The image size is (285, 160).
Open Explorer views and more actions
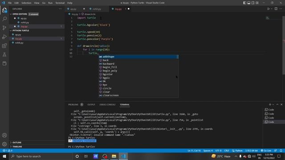click(60, 9)
